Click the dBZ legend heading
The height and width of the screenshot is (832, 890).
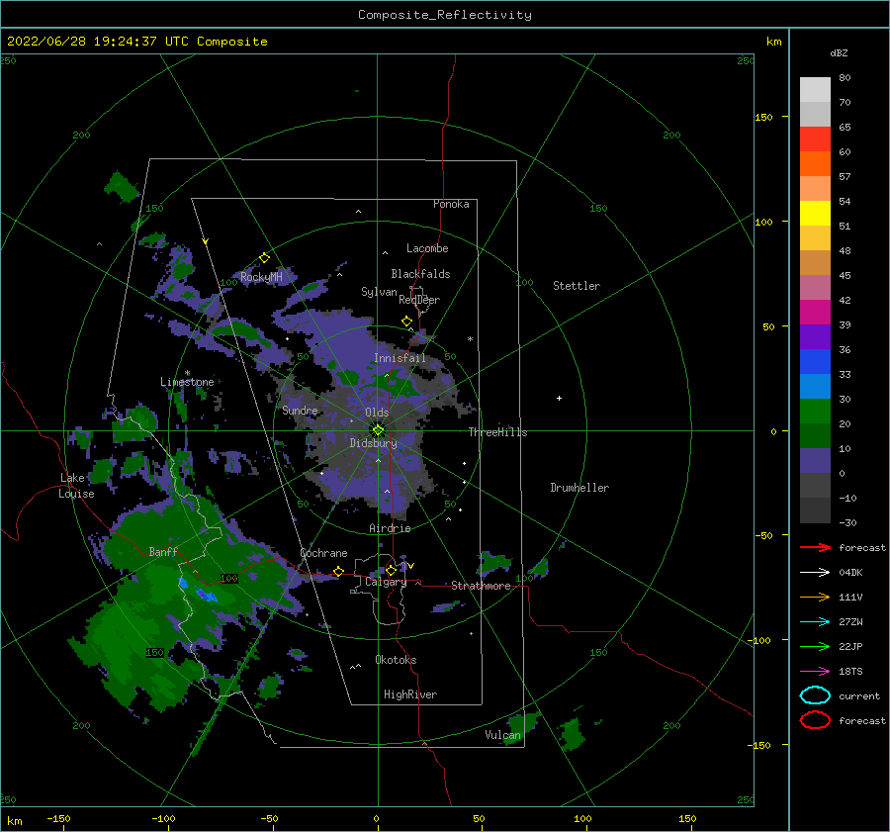[x=839, y=52]
